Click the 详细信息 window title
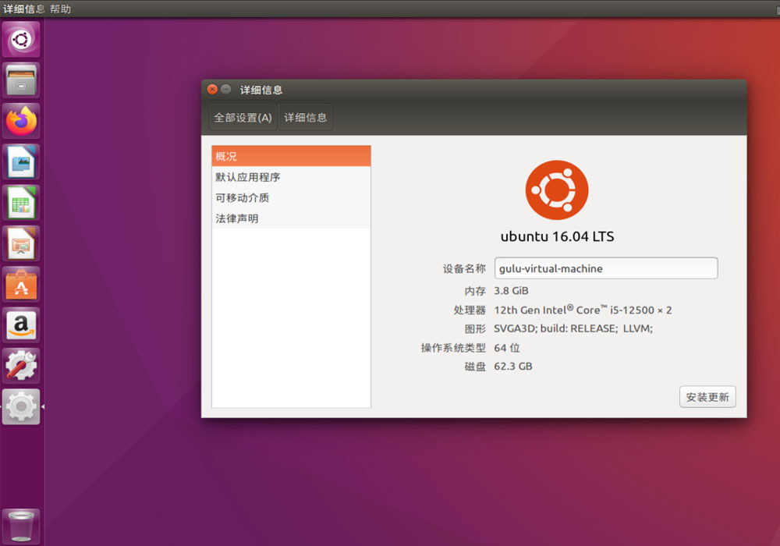 [261, 90]
